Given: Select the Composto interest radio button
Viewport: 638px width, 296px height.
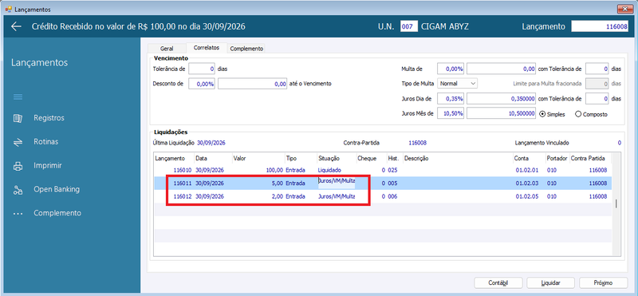Looking at the screenshot, I should 577,114.
